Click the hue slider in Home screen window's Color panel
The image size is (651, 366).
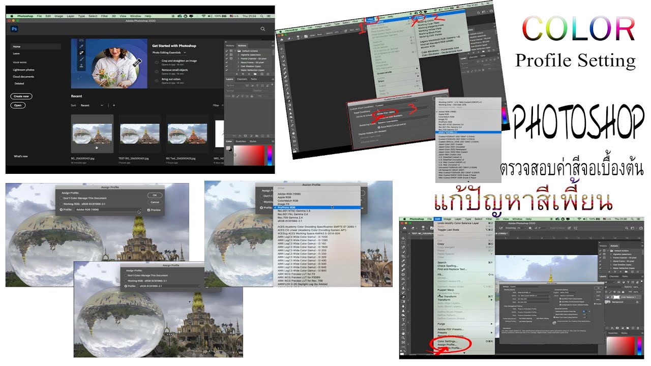pos(270,155)
